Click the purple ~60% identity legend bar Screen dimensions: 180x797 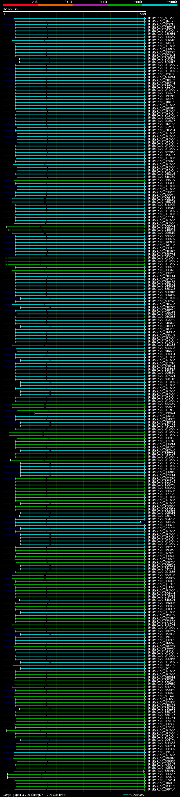(90, 5)
